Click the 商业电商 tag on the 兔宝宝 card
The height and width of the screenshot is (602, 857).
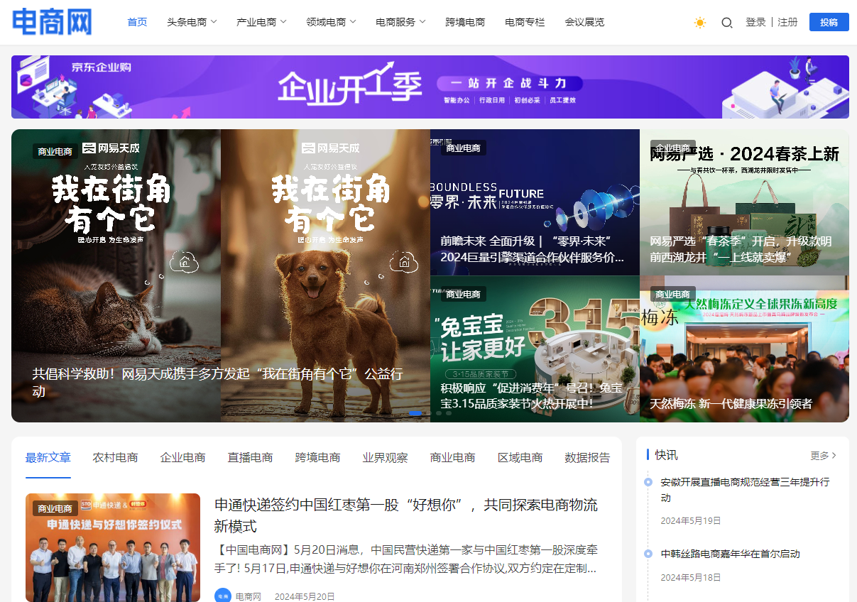click(463, 294)
